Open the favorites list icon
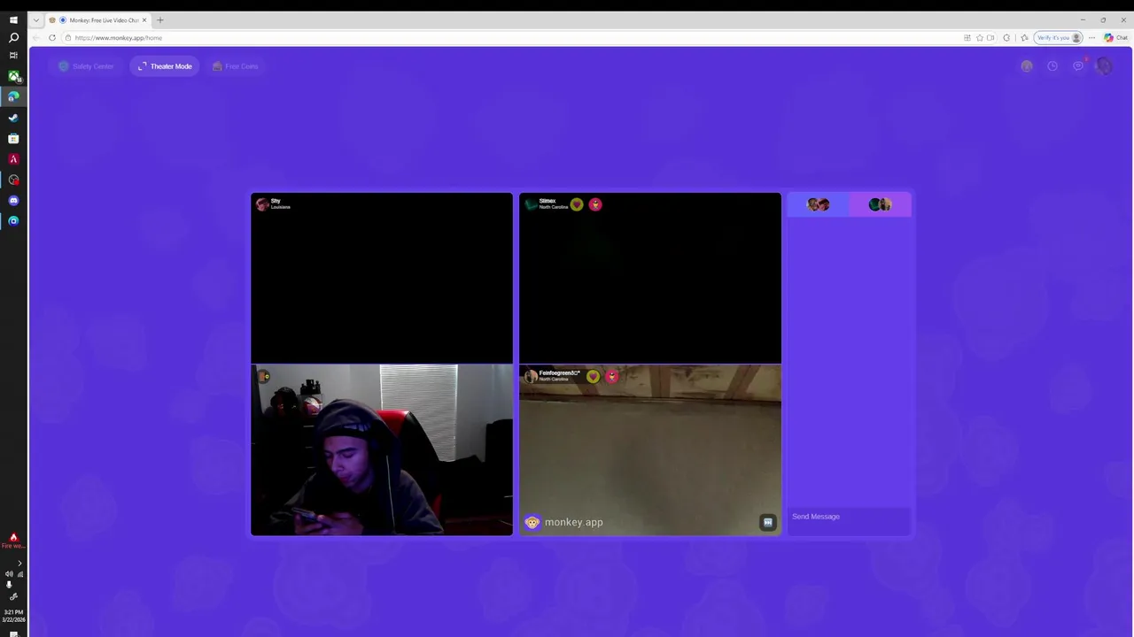Image resolution: width=1134 pixels, height=637 pixels. pos(1024,37)
